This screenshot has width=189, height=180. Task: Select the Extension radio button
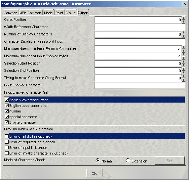[x=128, y=161]
